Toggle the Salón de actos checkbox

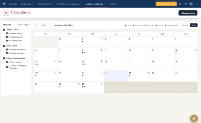7,40
